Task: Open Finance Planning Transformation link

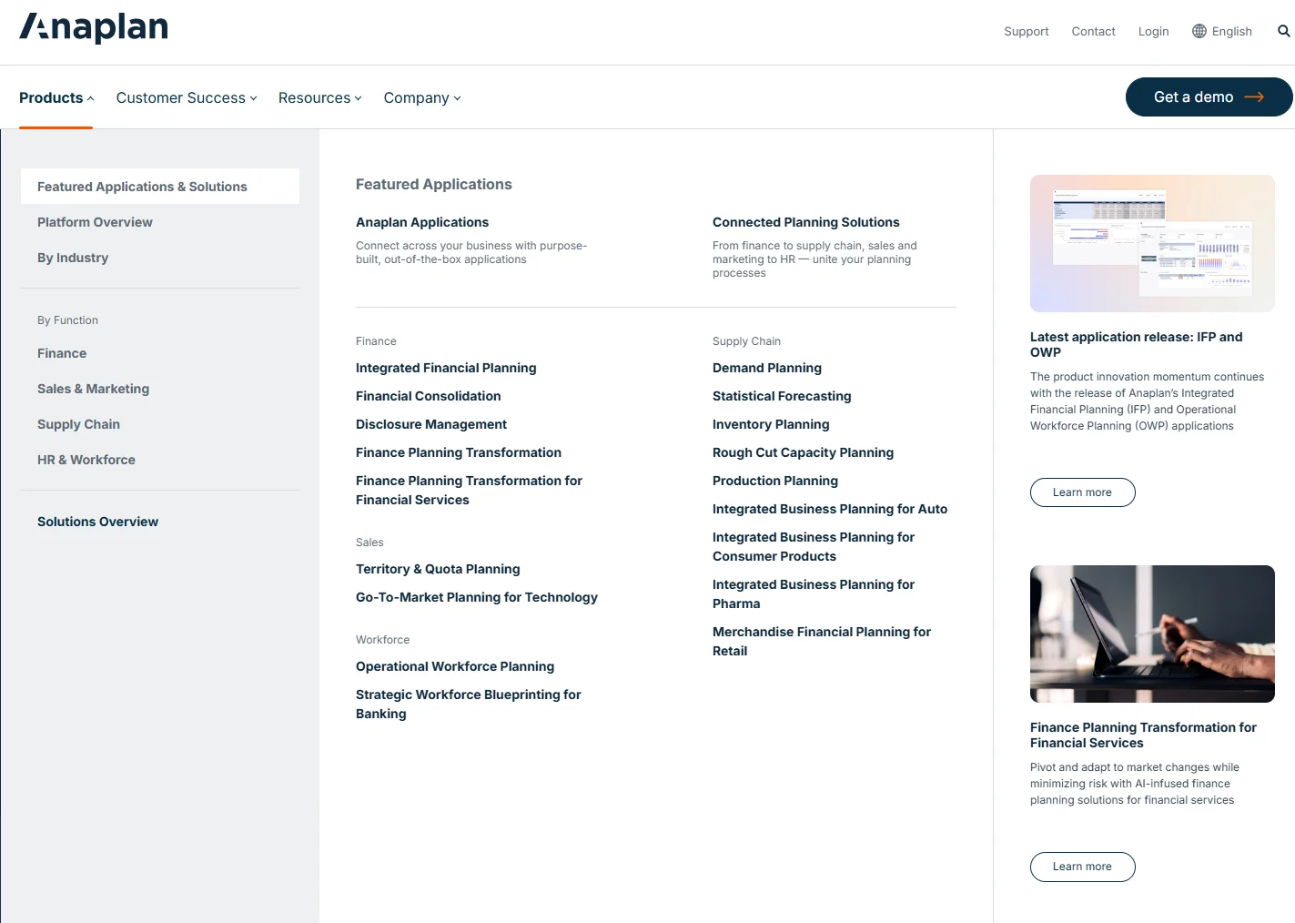Action: [x=459, y=452]
